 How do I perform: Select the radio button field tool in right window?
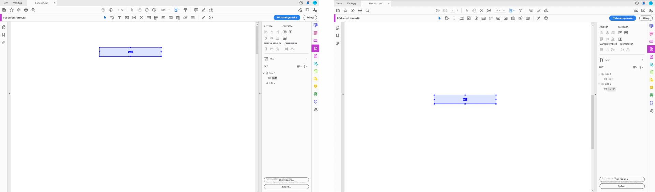click(476, 18)
